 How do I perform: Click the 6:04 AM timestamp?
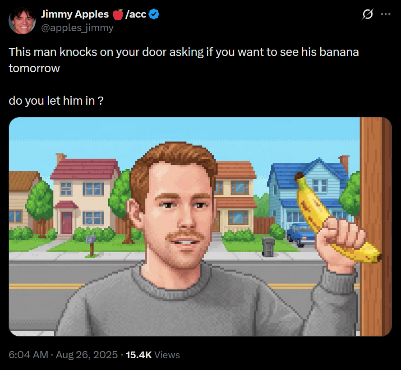point(28,355)
